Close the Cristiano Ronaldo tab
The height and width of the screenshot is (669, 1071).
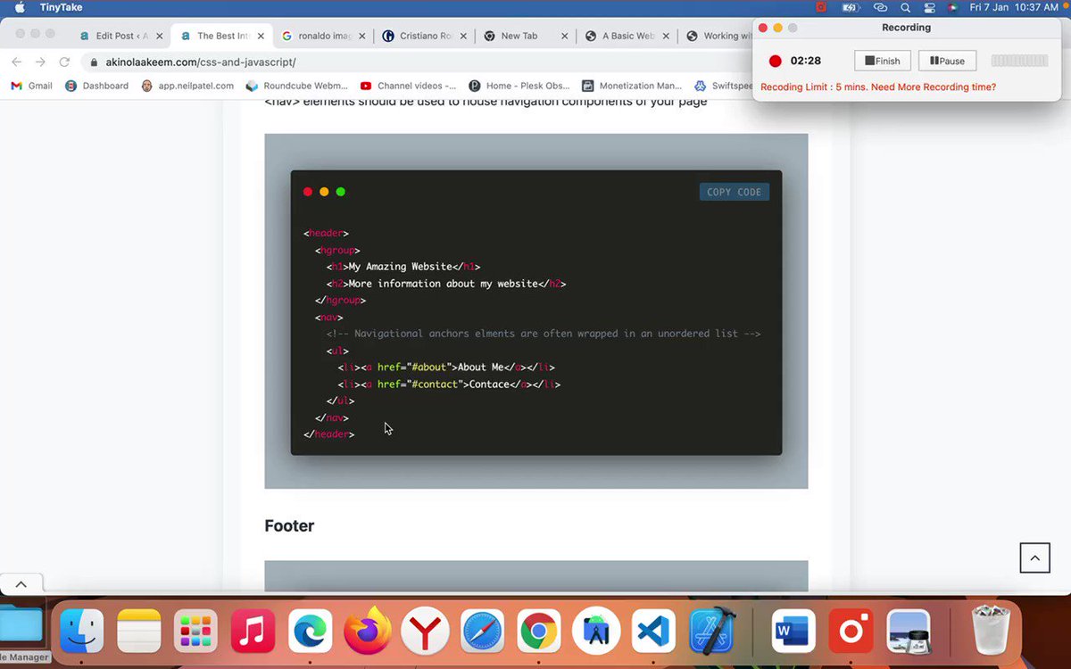pyautogui.click(x=463, y=36)
